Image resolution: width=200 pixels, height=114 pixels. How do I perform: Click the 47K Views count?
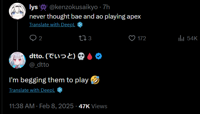point(93,106)
